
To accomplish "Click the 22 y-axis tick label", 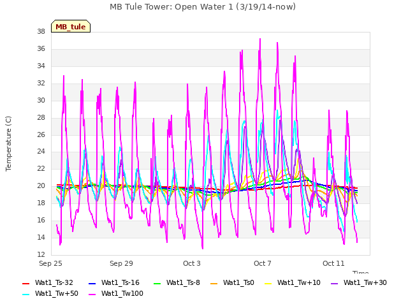I will [x=41, y=168].
